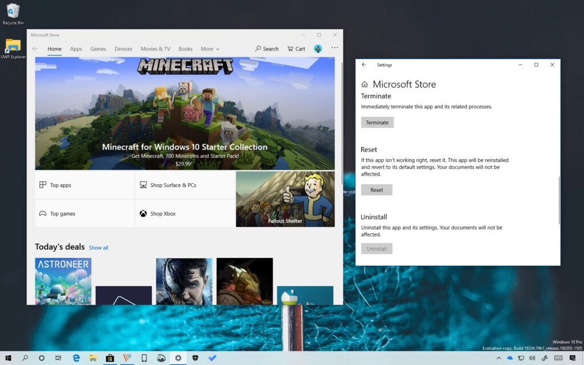Expand the More menu in the Store

pyautogui.click(x=209, y=48)
